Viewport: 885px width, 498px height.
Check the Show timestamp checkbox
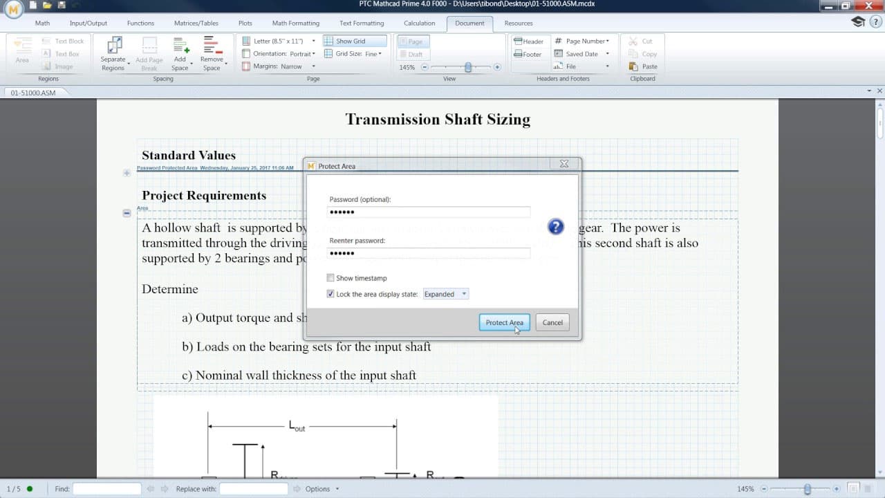click(x=330, y=277)
